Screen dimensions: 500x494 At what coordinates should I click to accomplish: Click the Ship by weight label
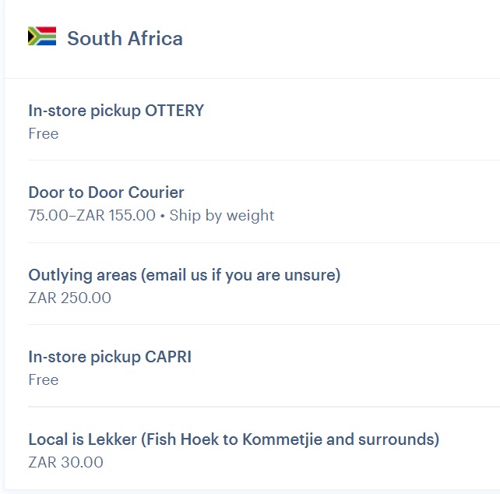tap(222, 216)
